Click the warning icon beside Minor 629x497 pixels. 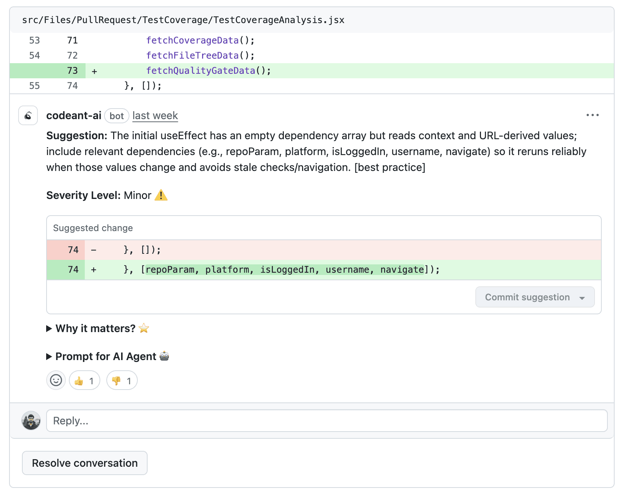[161, 195]
